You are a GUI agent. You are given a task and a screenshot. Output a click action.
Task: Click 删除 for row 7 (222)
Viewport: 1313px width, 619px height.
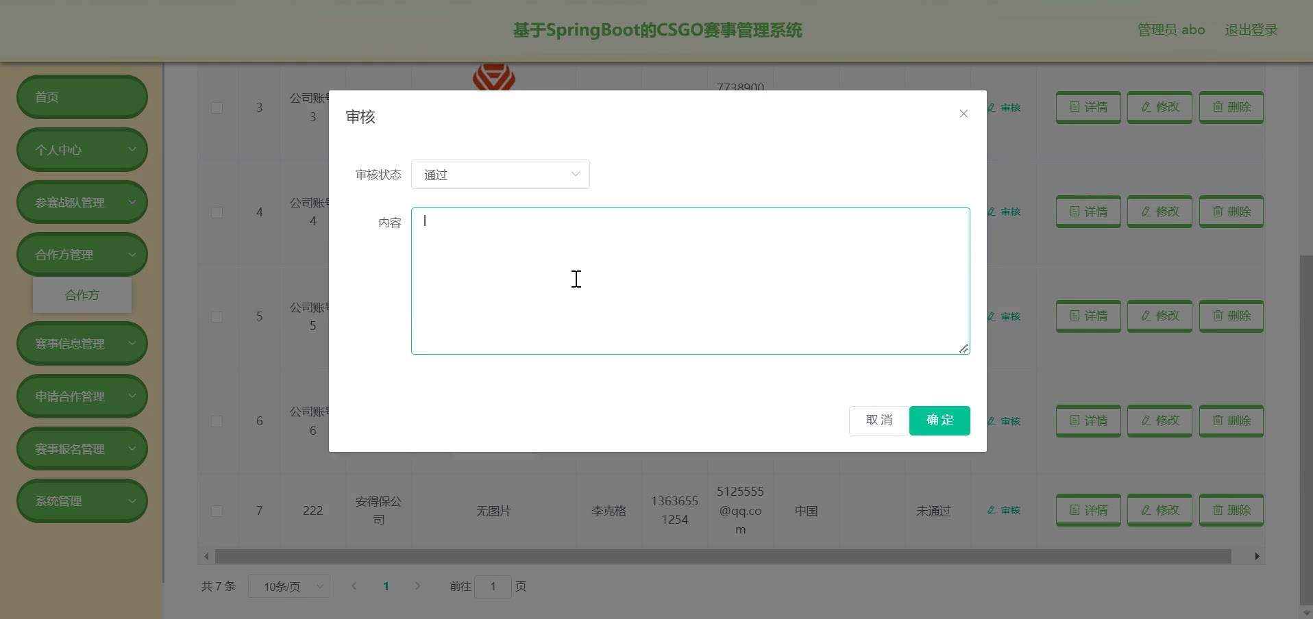pos(1231,511)
